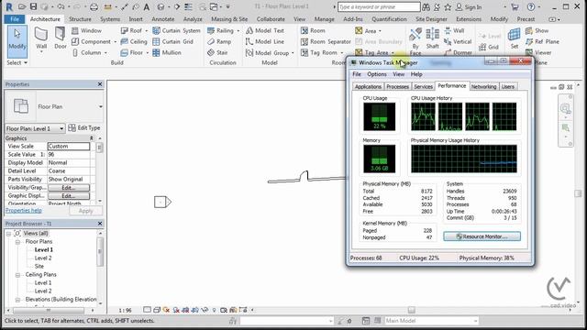Select the Roof tool
The image size is (587, 330).
point(134,30)
